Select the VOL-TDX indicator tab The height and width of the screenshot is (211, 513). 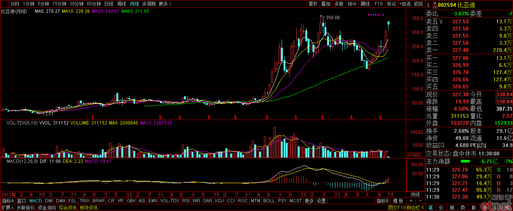(170, 201)
